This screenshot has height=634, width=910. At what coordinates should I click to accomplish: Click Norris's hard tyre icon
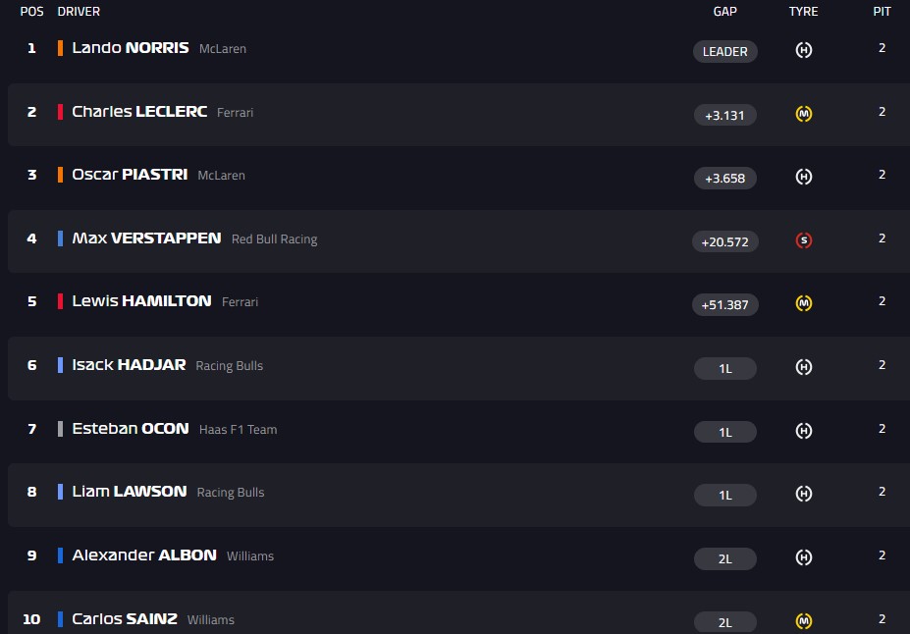[803, 51]
